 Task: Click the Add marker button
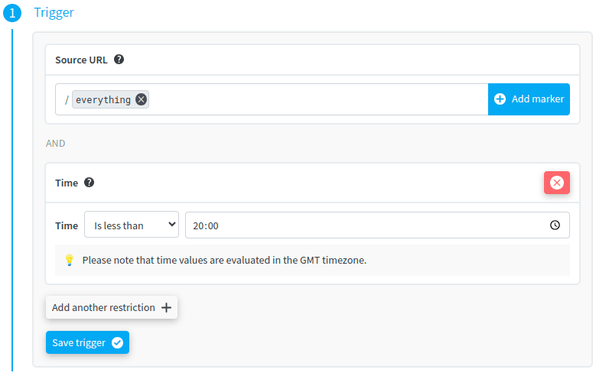(x=529, y=99)
